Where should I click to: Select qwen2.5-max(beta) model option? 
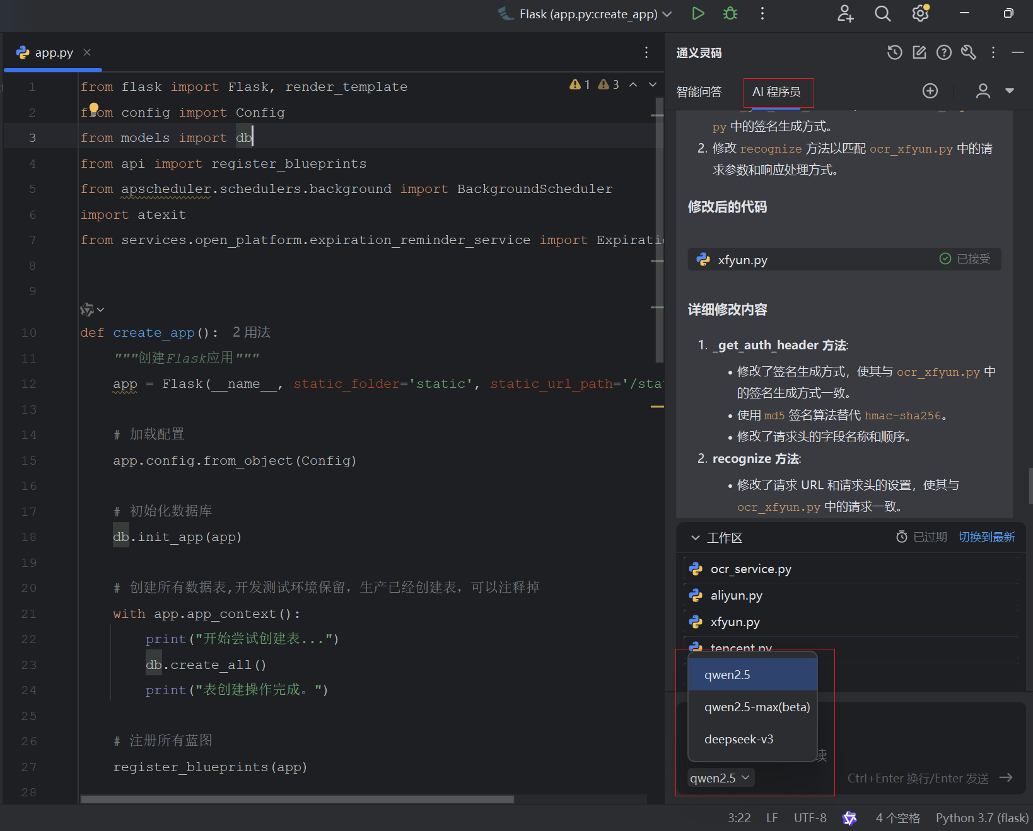point(757,707)
